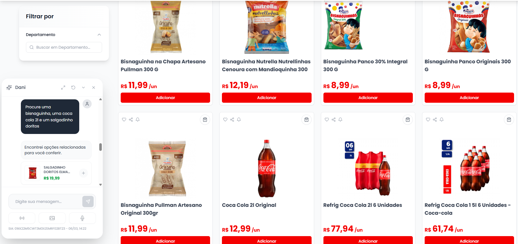Image resolution: width=518 pixels, height=244 pixels.
Task: Open the Coca Cola 2l Original product image
Action: 267,168
